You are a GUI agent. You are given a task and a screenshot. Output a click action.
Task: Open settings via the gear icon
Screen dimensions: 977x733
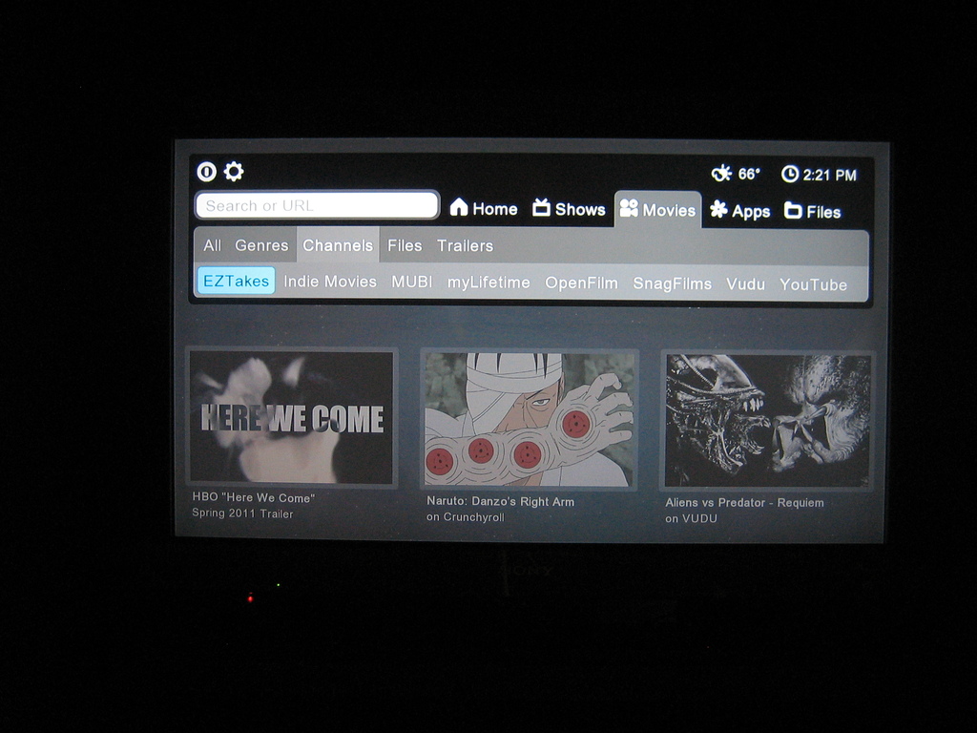tap(234, 172)
